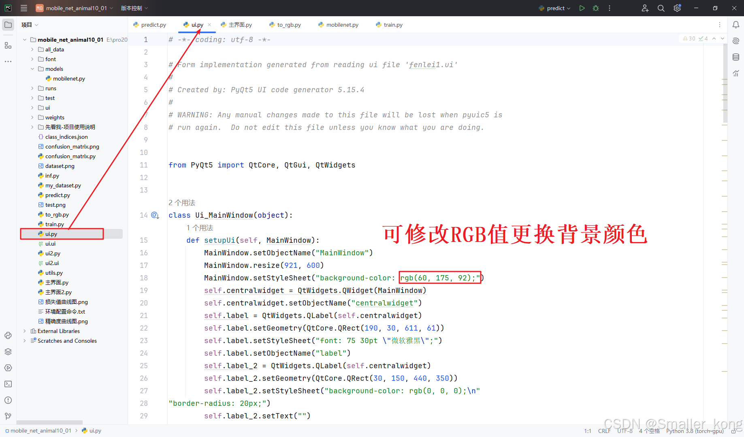Click the editor vertical scrollbar thumb
This screenshot has width=744, height=437.
pos(725,83)
